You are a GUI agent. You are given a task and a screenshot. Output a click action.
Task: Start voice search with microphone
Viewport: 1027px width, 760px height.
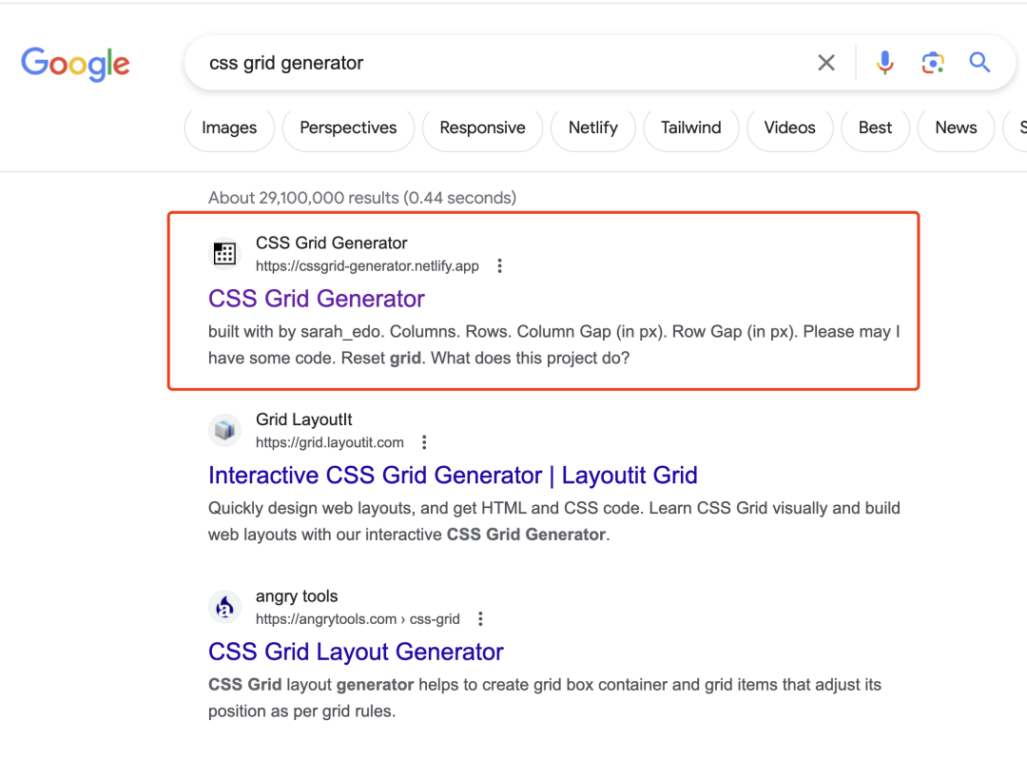(x=884, y=63)
